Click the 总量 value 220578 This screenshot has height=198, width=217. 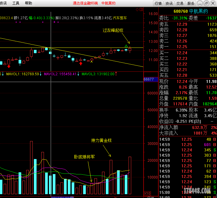[180, 98]
